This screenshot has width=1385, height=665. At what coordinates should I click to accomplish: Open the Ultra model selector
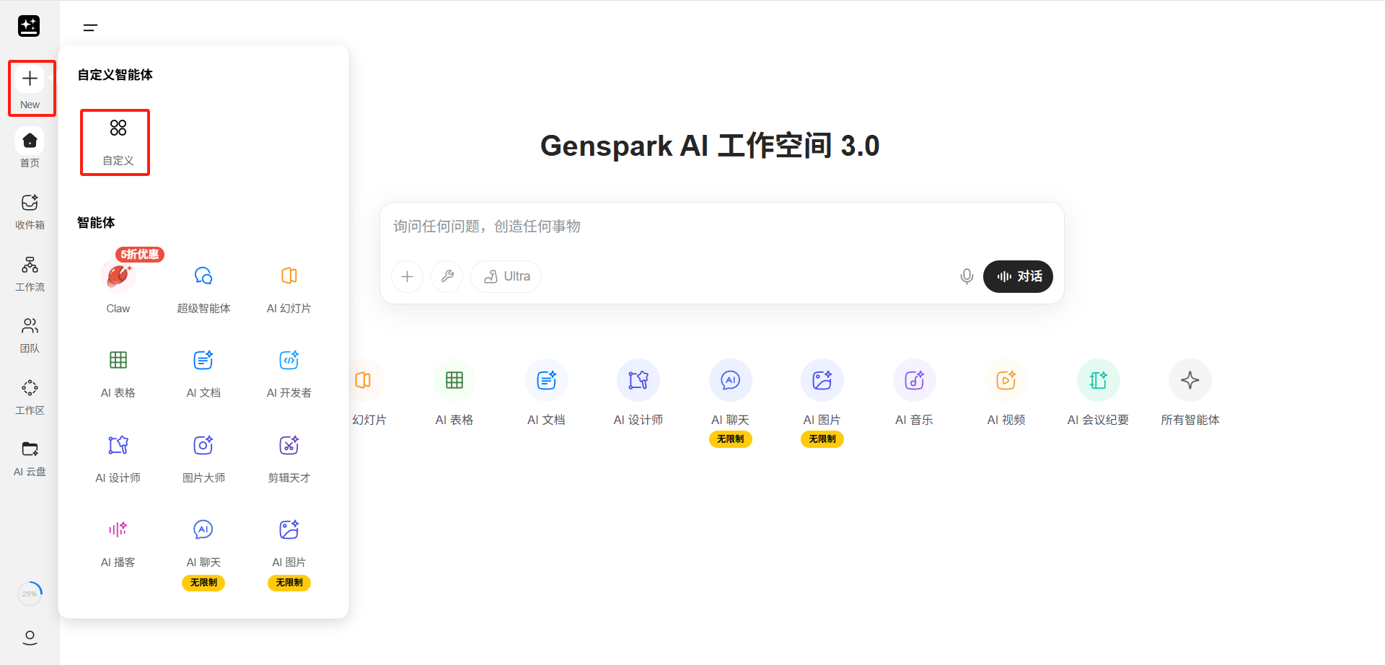tap(506, 276)
